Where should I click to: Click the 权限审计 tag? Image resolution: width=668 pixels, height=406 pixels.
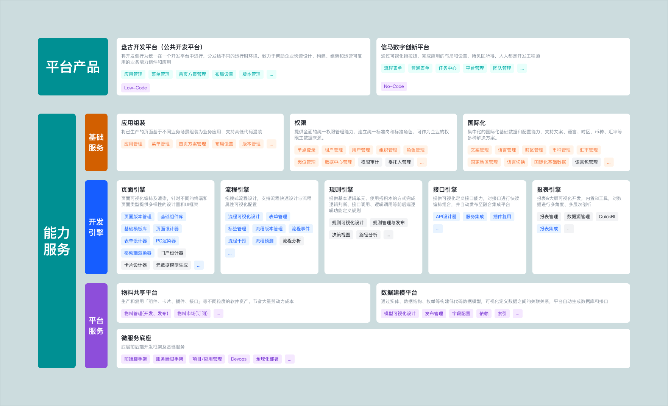[x=370, y=162]
